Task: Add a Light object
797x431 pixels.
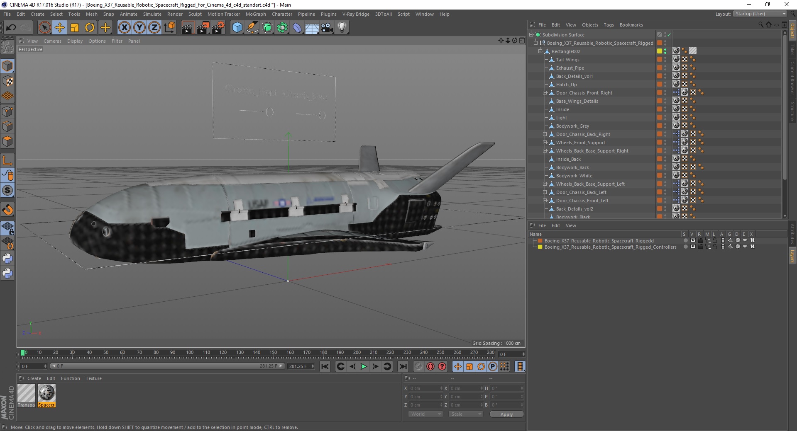Action: 342,28
